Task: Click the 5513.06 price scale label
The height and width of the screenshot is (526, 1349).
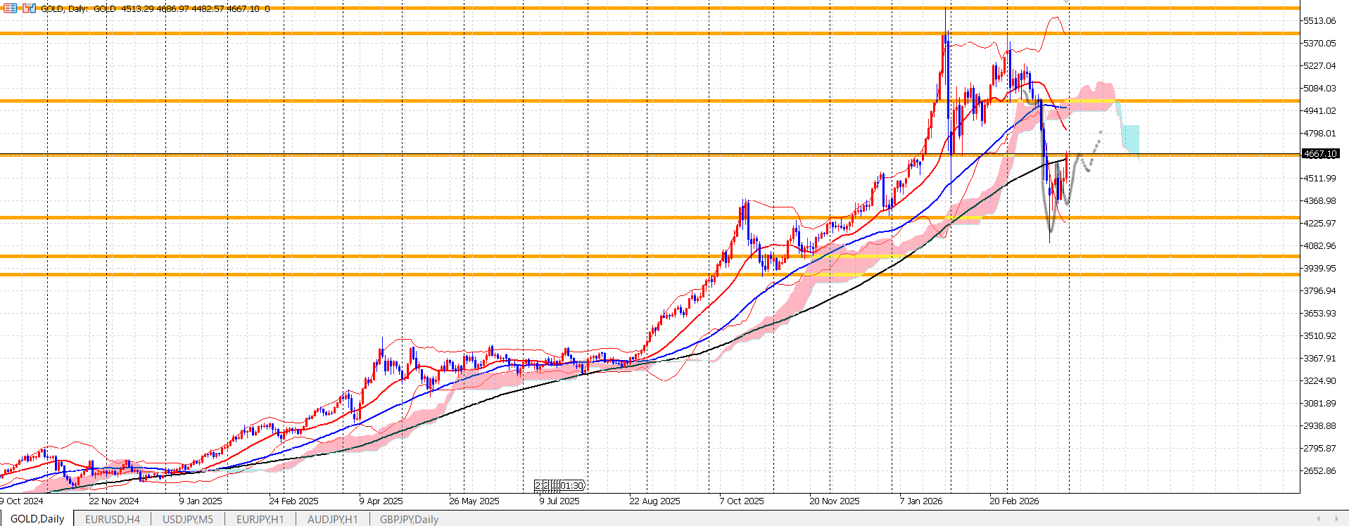Action: click(x=1319, y=21)
